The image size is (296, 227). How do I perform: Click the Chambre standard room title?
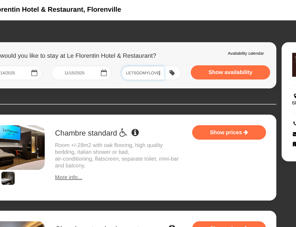pyautogui.click(x=86, y=133)
